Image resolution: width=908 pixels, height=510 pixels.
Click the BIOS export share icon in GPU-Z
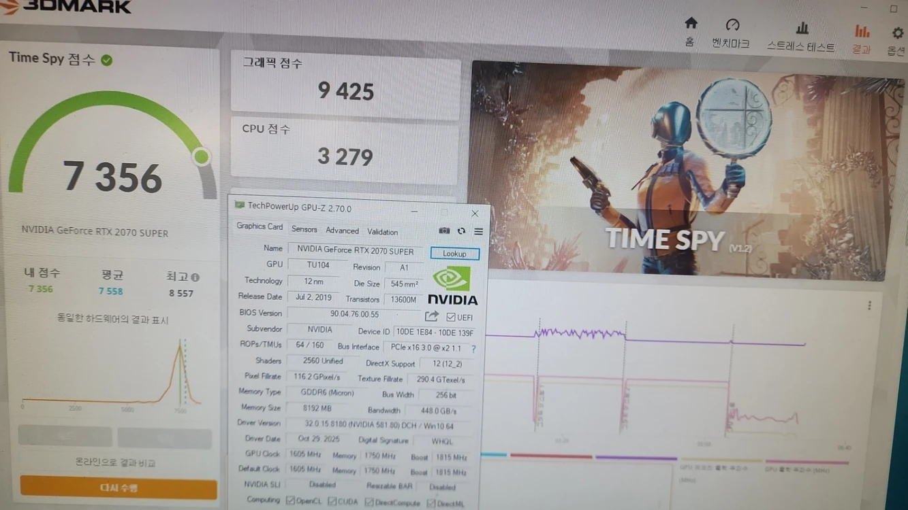pos(432,316)
